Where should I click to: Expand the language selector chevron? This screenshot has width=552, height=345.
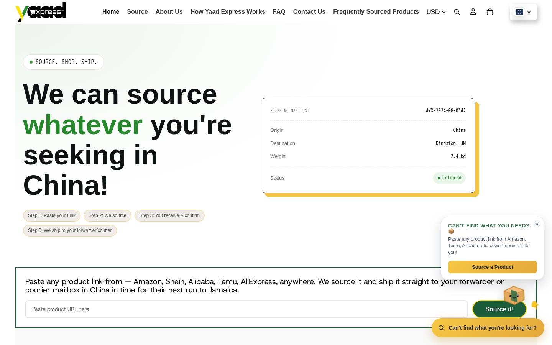[x=529, y=12]
